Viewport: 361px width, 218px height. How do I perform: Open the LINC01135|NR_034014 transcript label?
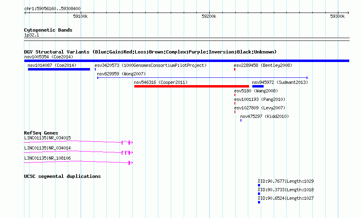point(47,148)
